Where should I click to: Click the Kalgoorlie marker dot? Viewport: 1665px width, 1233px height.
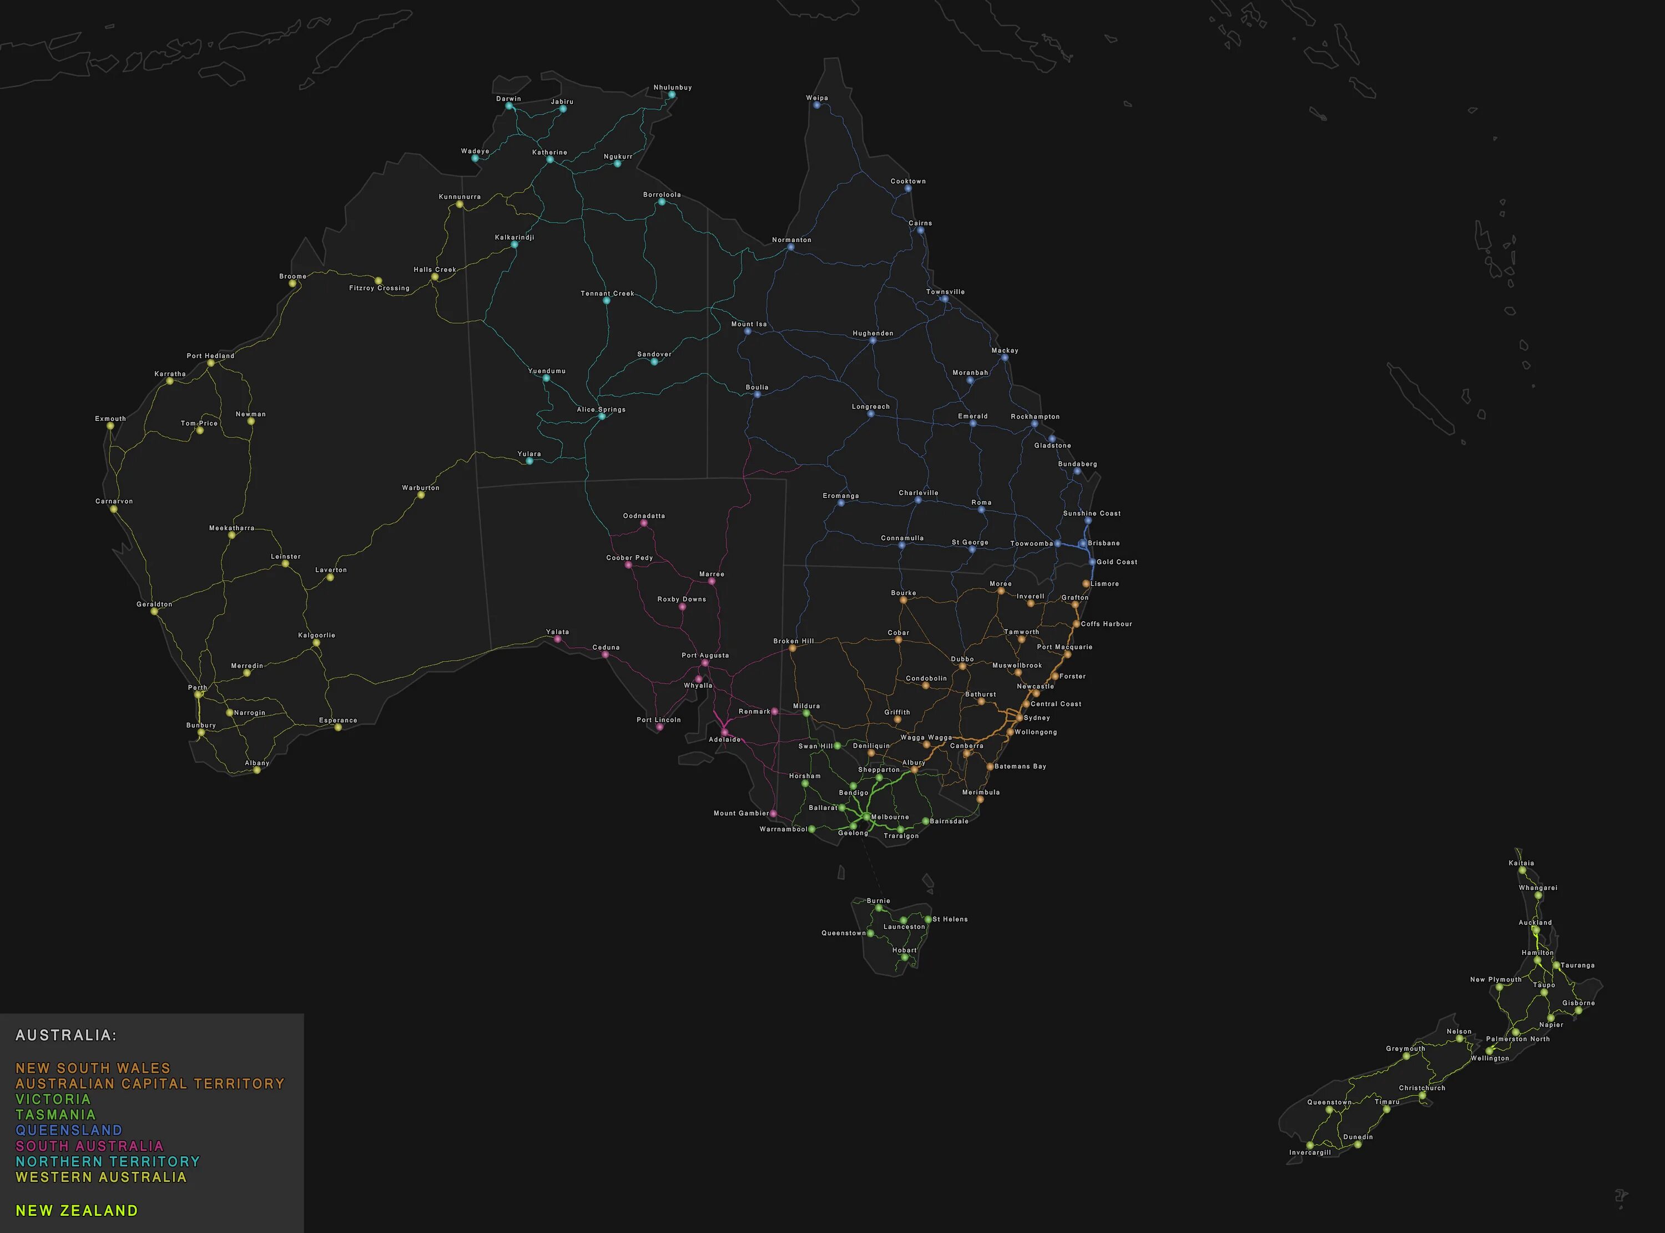[316, 643]
